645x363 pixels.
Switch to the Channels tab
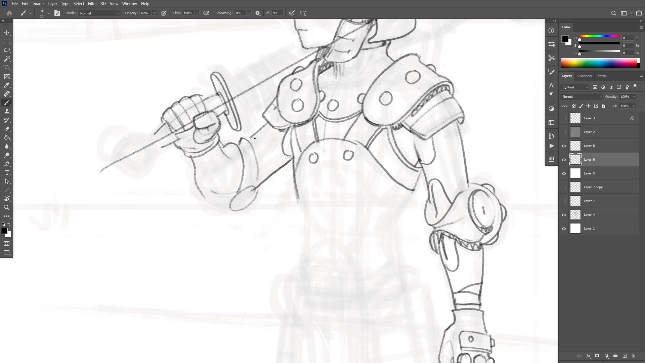click(x=584, y=76)
